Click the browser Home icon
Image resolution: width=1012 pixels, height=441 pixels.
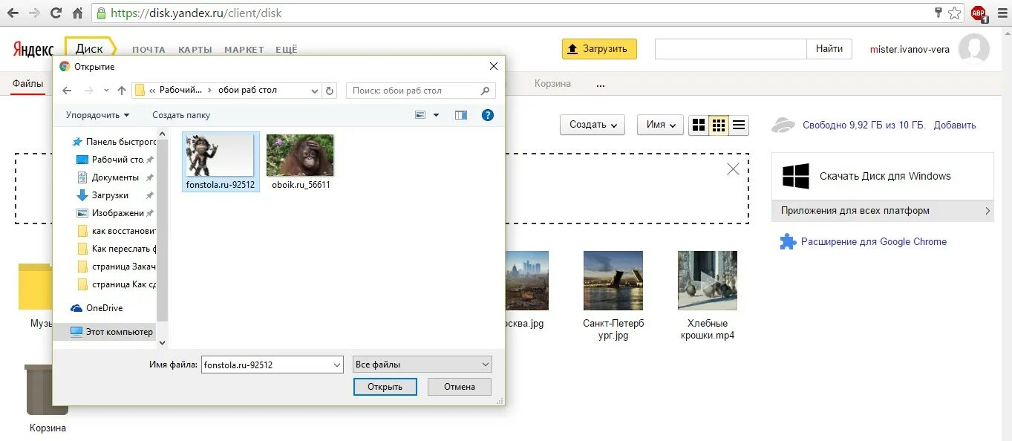coord(77,13)
